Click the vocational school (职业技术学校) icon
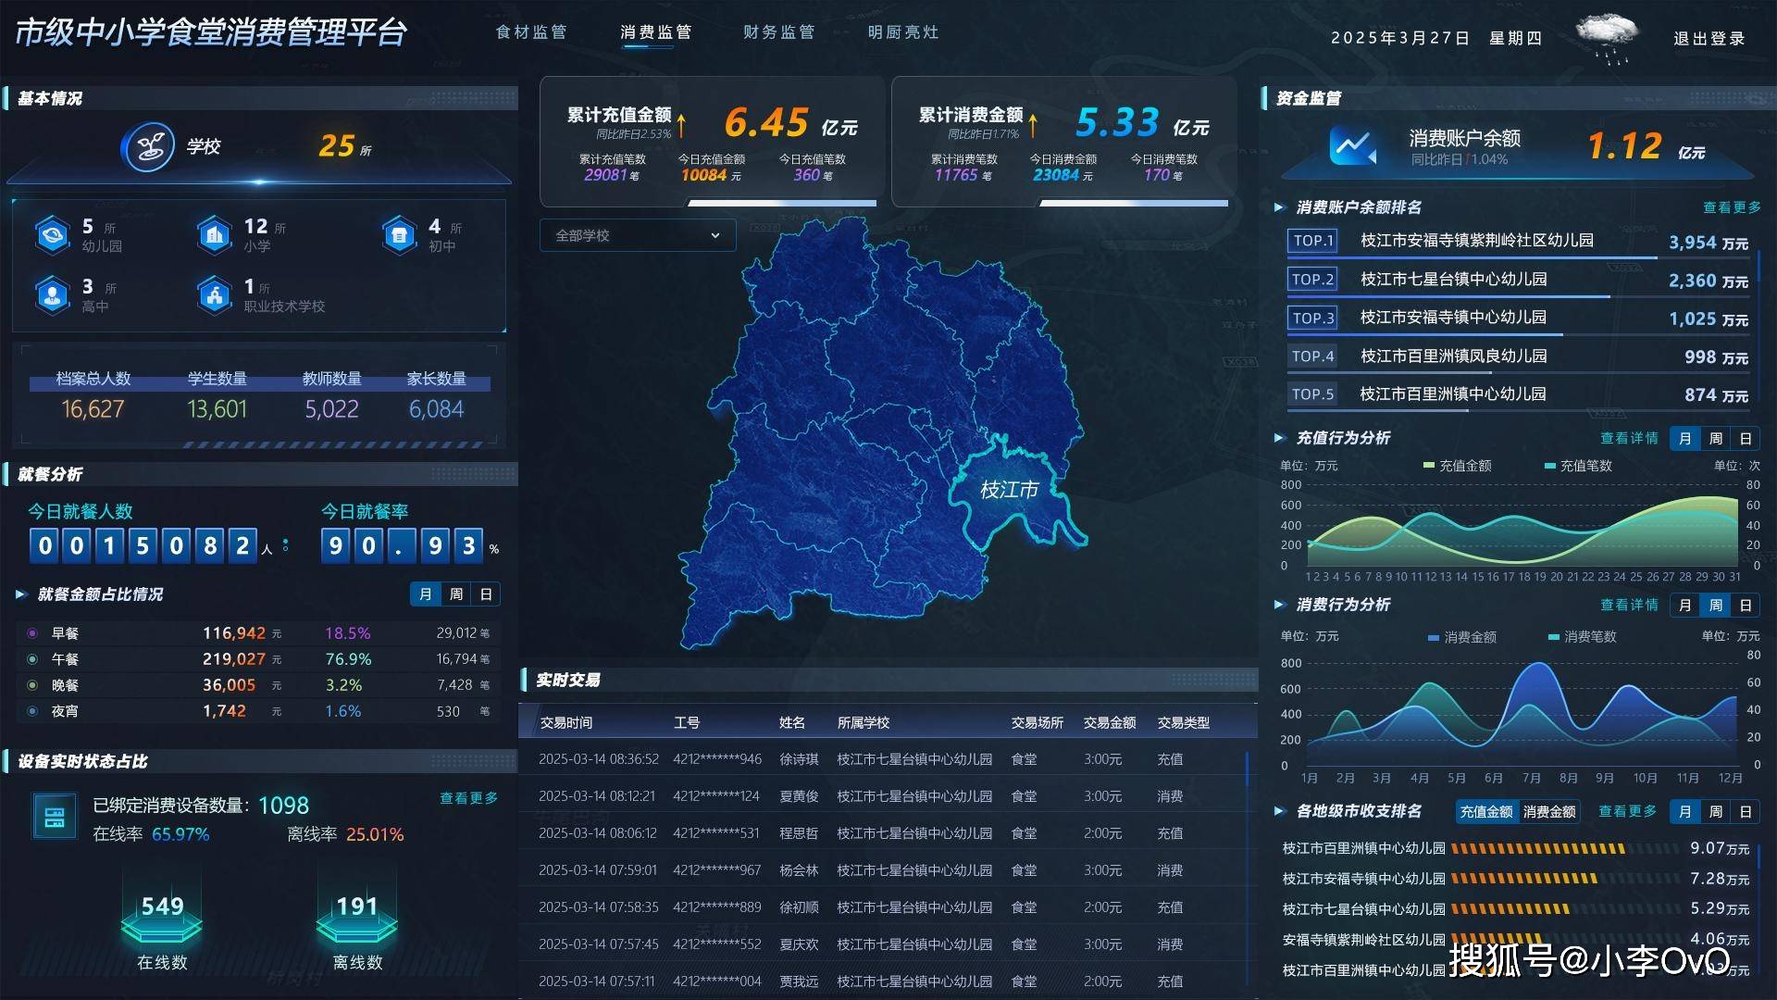The image size is (1777, 1000). (x=215, y=295)
